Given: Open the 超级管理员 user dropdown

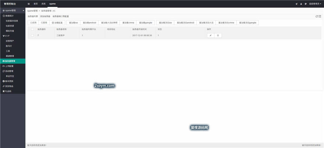Looking at the screenshot, I should point(315,4).
